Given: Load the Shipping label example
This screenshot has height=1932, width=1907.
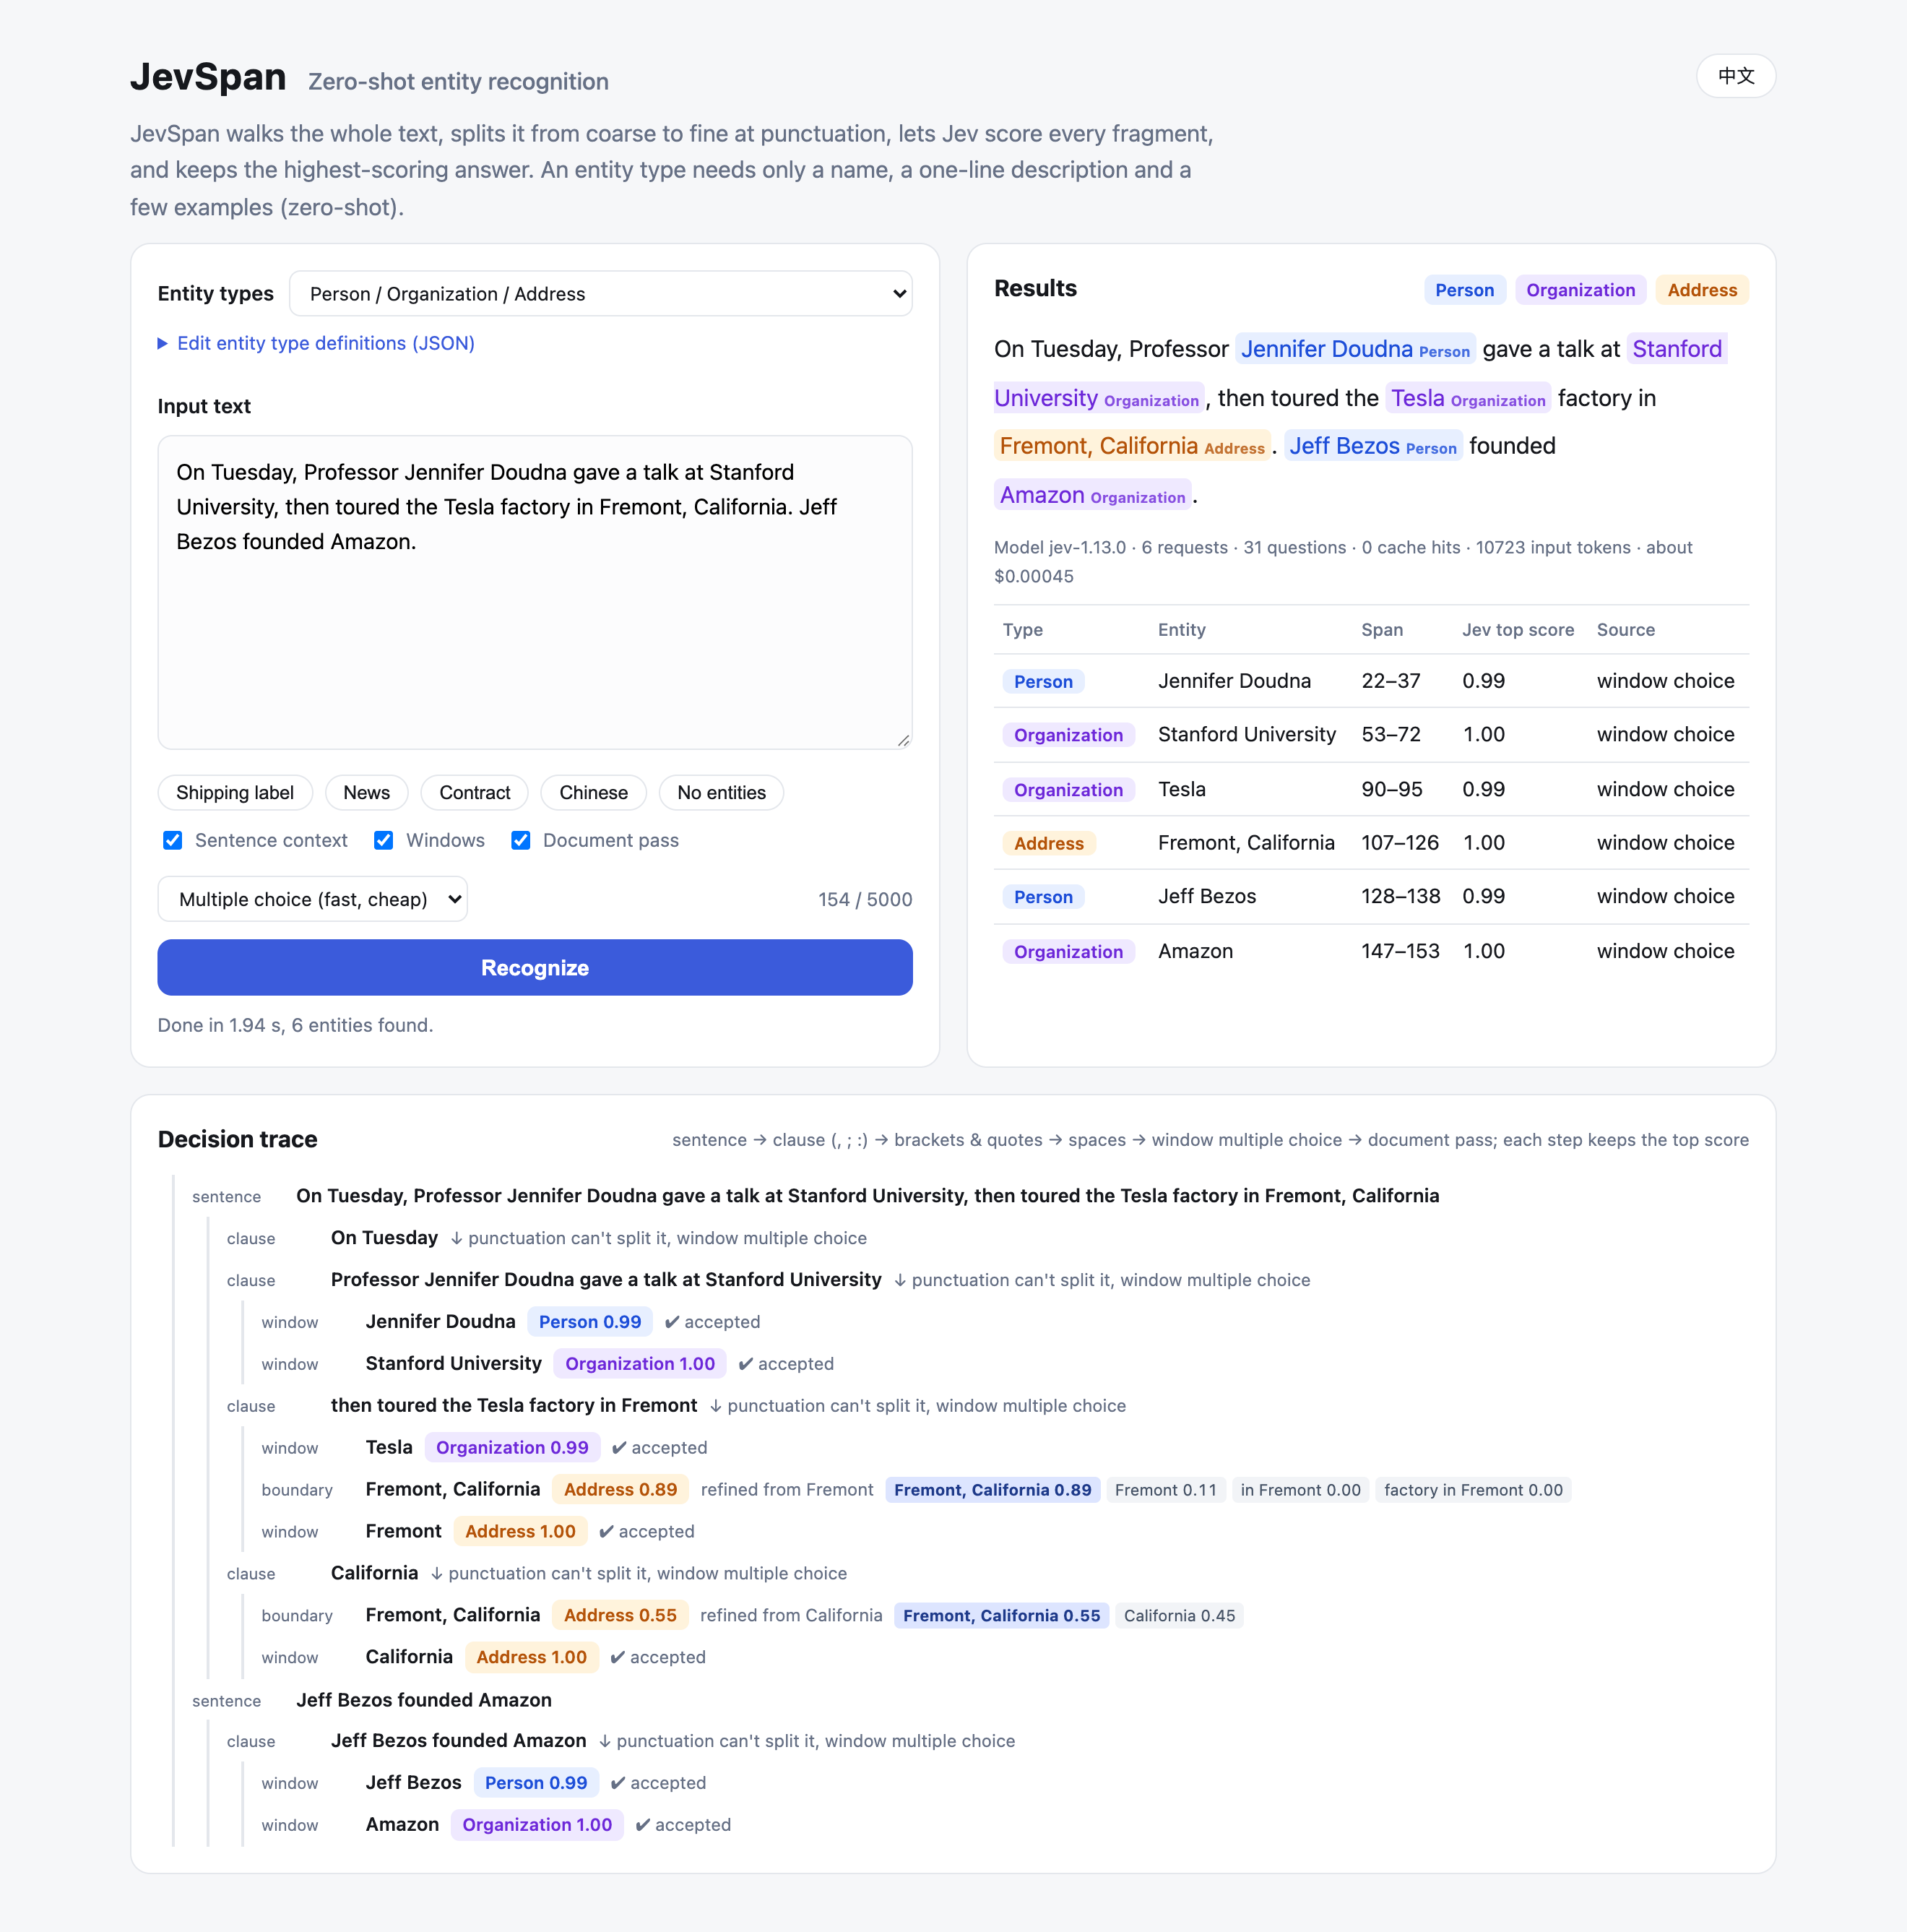Looking at the screenshot, I should point(235,792).
